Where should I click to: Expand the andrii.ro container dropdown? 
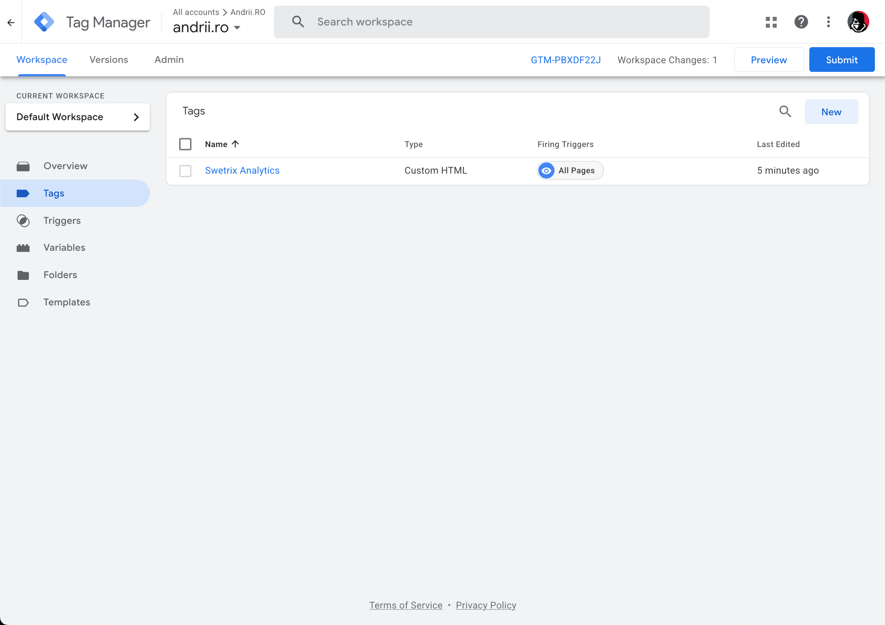[x=238, y=27]
